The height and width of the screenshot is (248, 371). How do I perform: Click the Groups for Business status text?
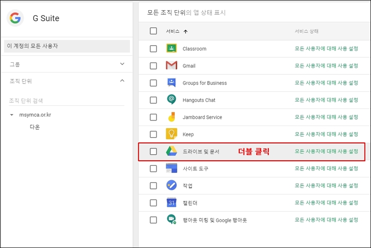tap(326, 83)
